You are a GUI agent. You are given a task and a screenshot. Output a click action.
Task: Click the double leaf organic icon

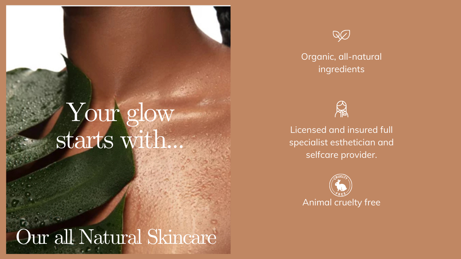coord(341,35)
